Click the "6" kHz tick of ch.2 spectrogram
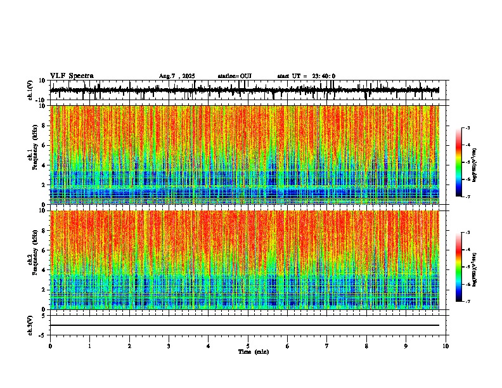The image size is (502, 388). click(x=44, y=250)
